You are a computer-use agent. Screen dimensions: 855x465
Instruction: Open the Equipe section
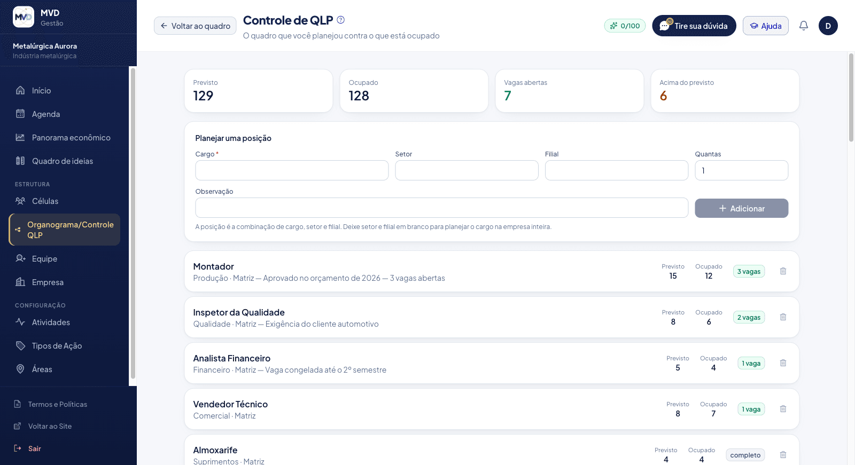click(x=64, y=259)
